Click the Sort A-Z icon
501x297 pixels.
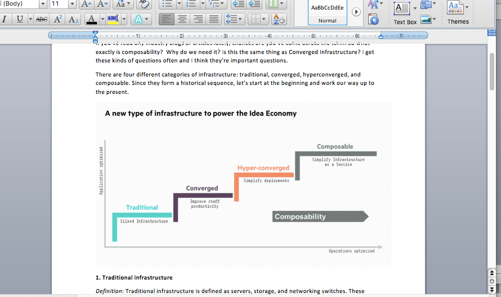(x=279, y=19)
